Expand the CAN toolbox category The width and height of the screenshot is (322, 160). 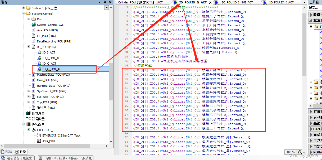[x=311, y=129]
